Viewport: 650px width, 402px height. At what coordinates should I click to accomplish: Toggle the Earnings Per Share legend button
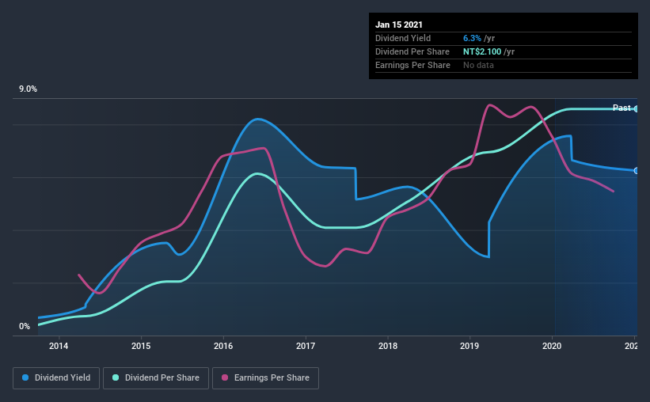pyautogui.click(x=265, y=378)
